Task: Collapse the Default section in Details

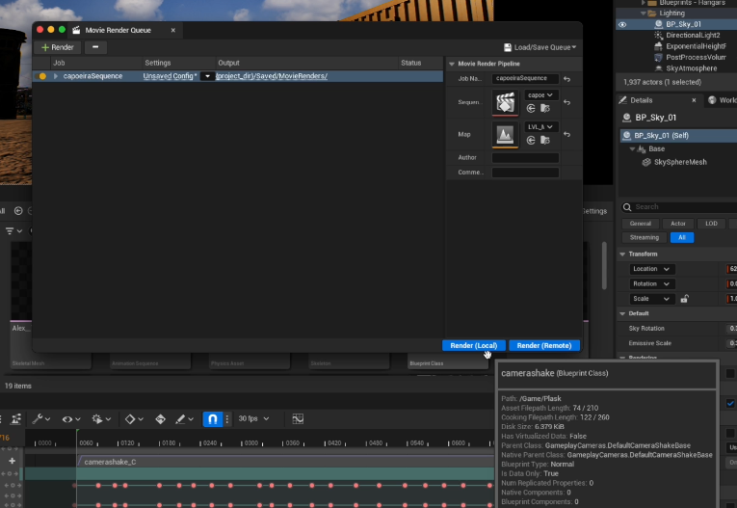Action: [622, 313]
